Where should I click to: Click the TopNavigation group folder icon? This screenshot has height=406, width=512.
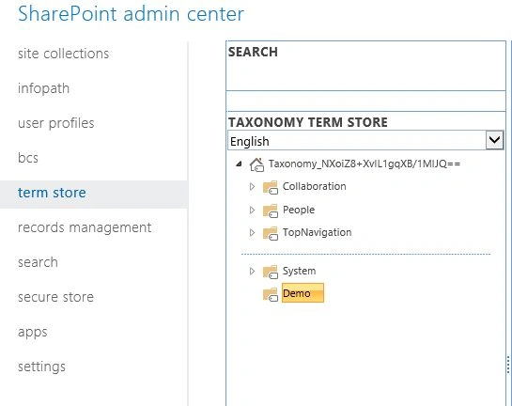[x=271, y=233]
